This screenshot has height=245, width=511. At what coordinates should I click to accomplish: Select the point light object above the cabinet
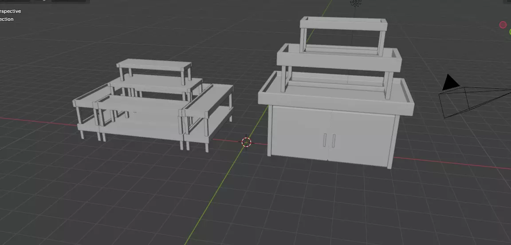point(356,3)
